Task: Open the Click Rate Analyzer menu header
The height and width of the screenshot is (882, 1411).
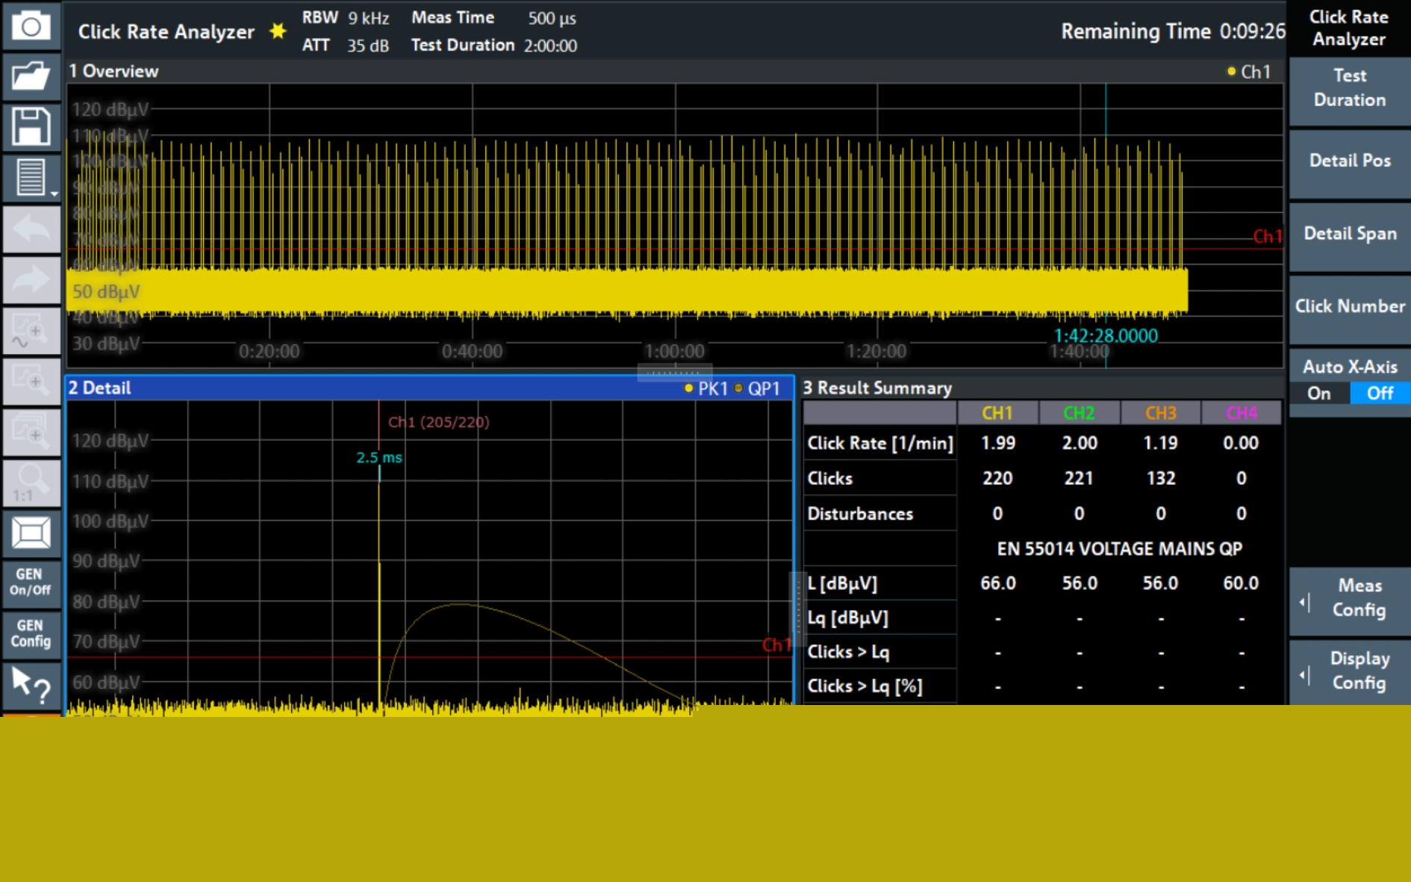Action: (x=1348, y=28)
